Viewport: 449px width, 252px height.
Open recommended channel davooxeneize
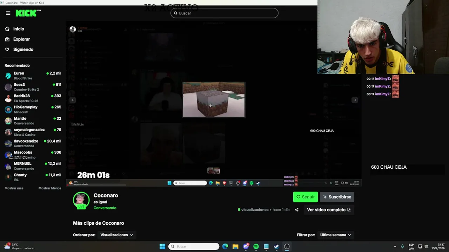pos(33,143)
